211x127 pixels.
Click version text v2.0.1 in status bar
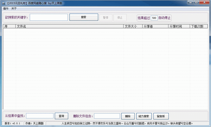12,123
